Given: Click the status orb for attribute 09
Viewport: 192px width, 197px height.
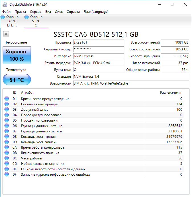Looking at the screenshot, I should [7, 142].
